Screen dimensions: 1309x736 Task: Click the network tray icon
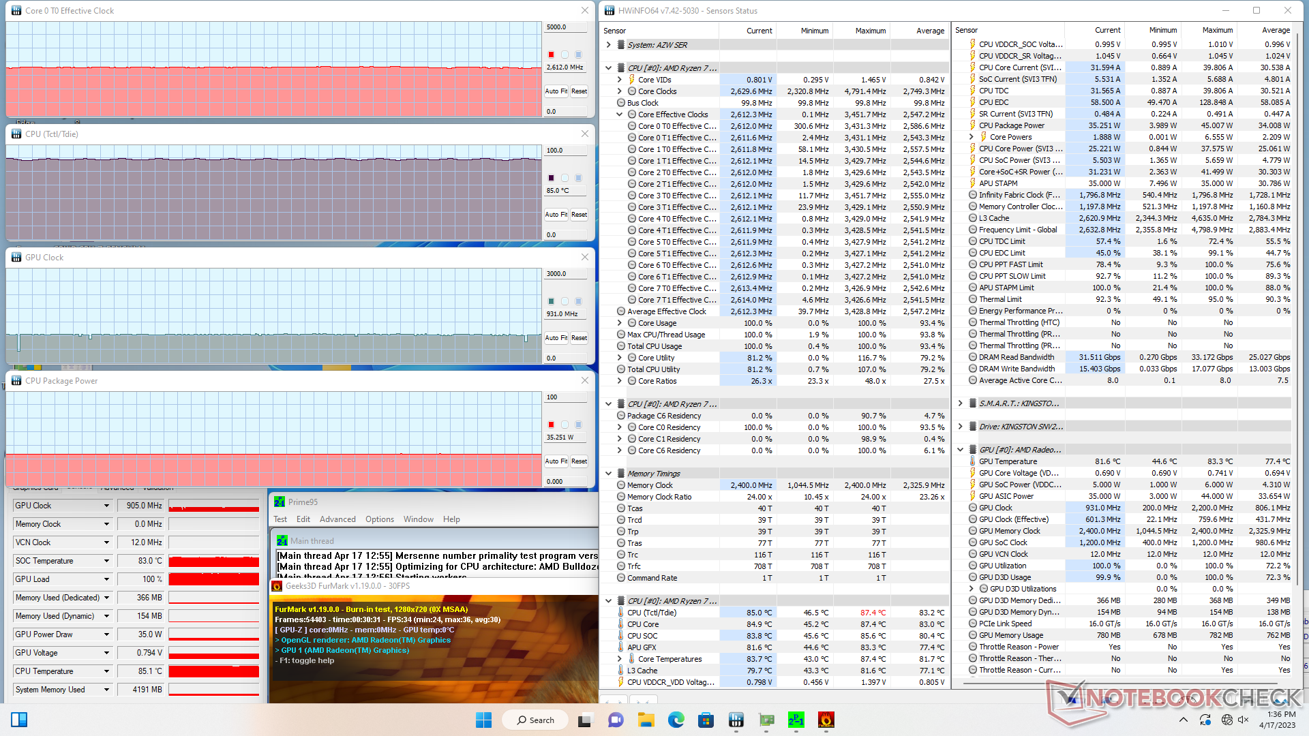(x=1227, y=720)
